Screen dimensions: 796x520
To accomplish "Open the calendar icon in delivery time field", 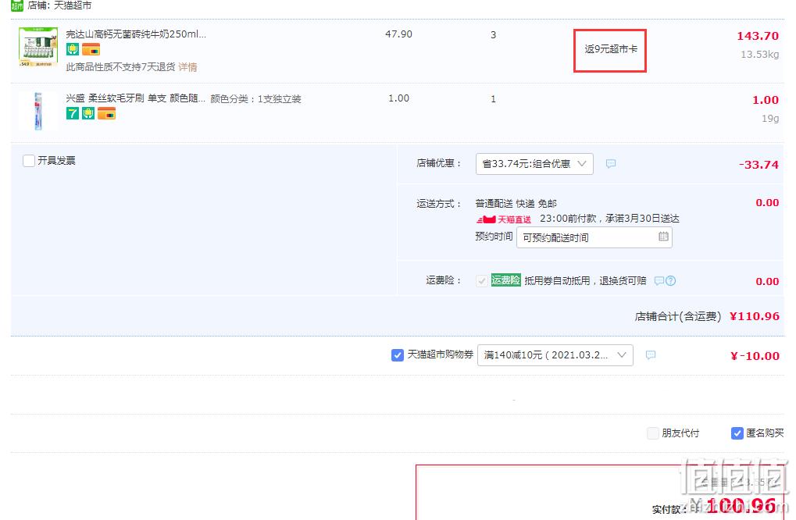I will pos(663,237).
